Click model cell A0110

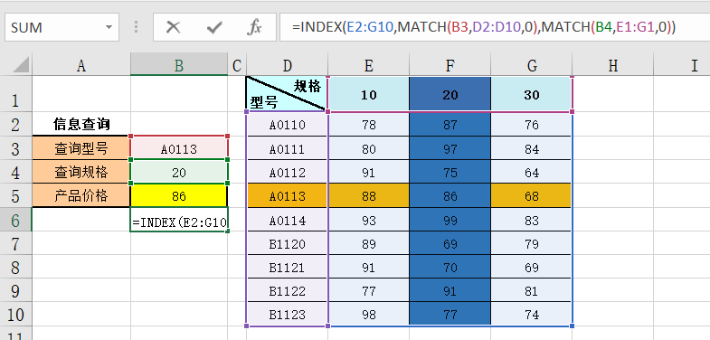[287, 124]
